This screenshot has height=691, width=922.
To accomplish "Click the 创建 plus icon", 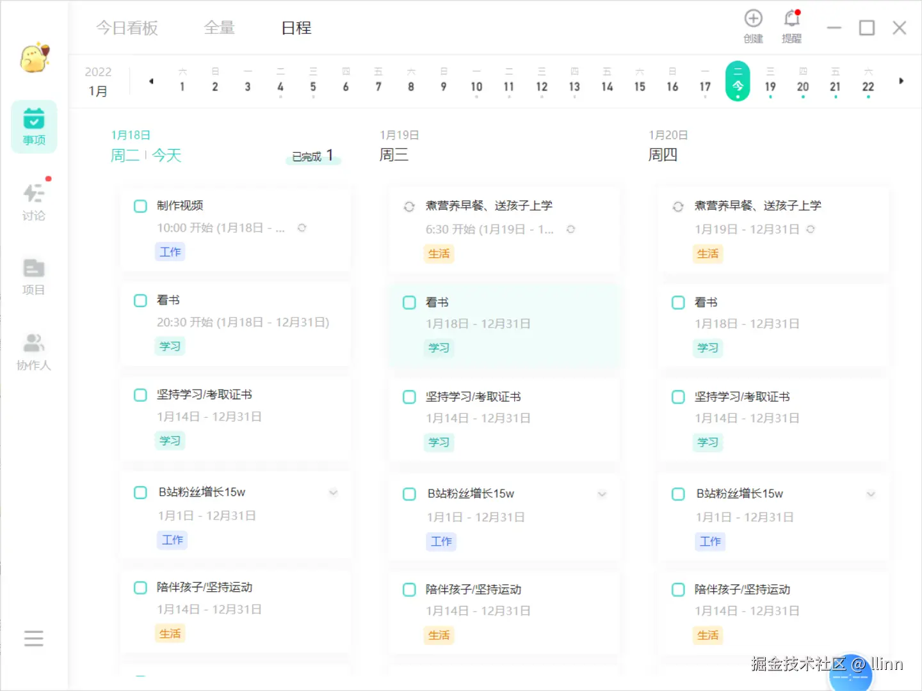I will click(x=753, y=19).
